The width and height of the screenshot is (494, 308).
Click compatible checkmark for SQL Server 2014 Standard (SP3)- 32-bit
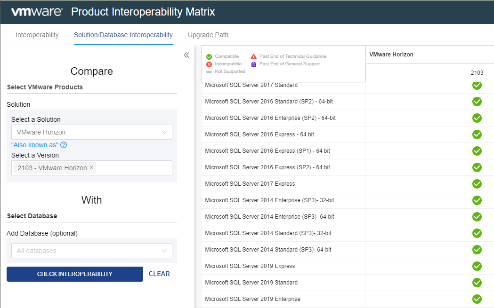477,233
